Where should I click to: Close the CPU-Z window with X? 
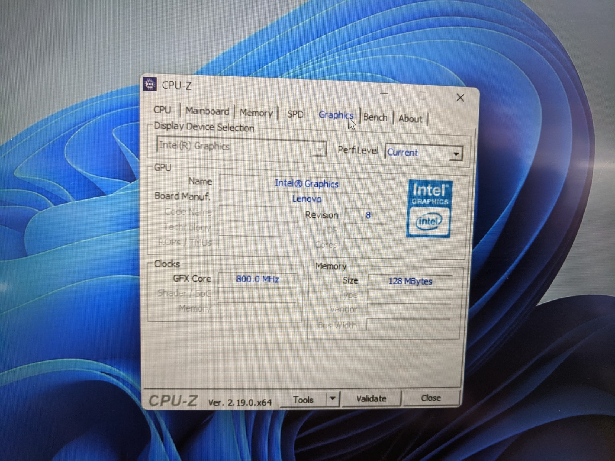(x=460, y=98)
